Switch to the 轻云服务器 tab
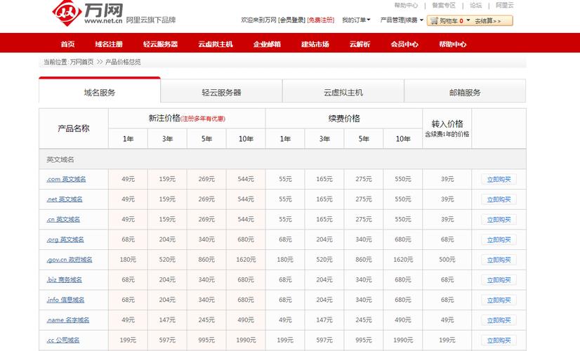Image resolution: width=580 pixels, height=351 pixels. [222, 93]
